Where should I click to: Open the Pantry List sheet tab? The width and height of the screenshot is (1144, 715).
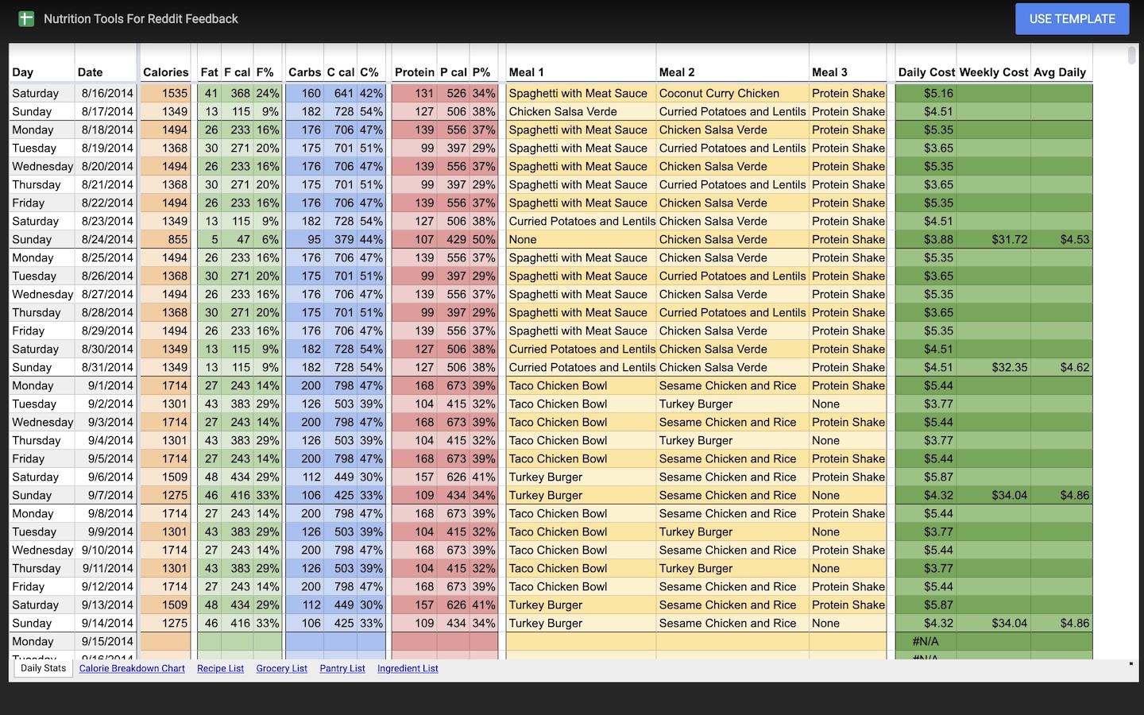(x=342, y=668)
